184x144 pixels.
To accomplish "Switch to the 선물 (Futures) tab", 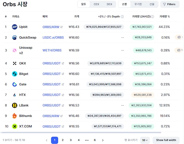I will (152, 4).
